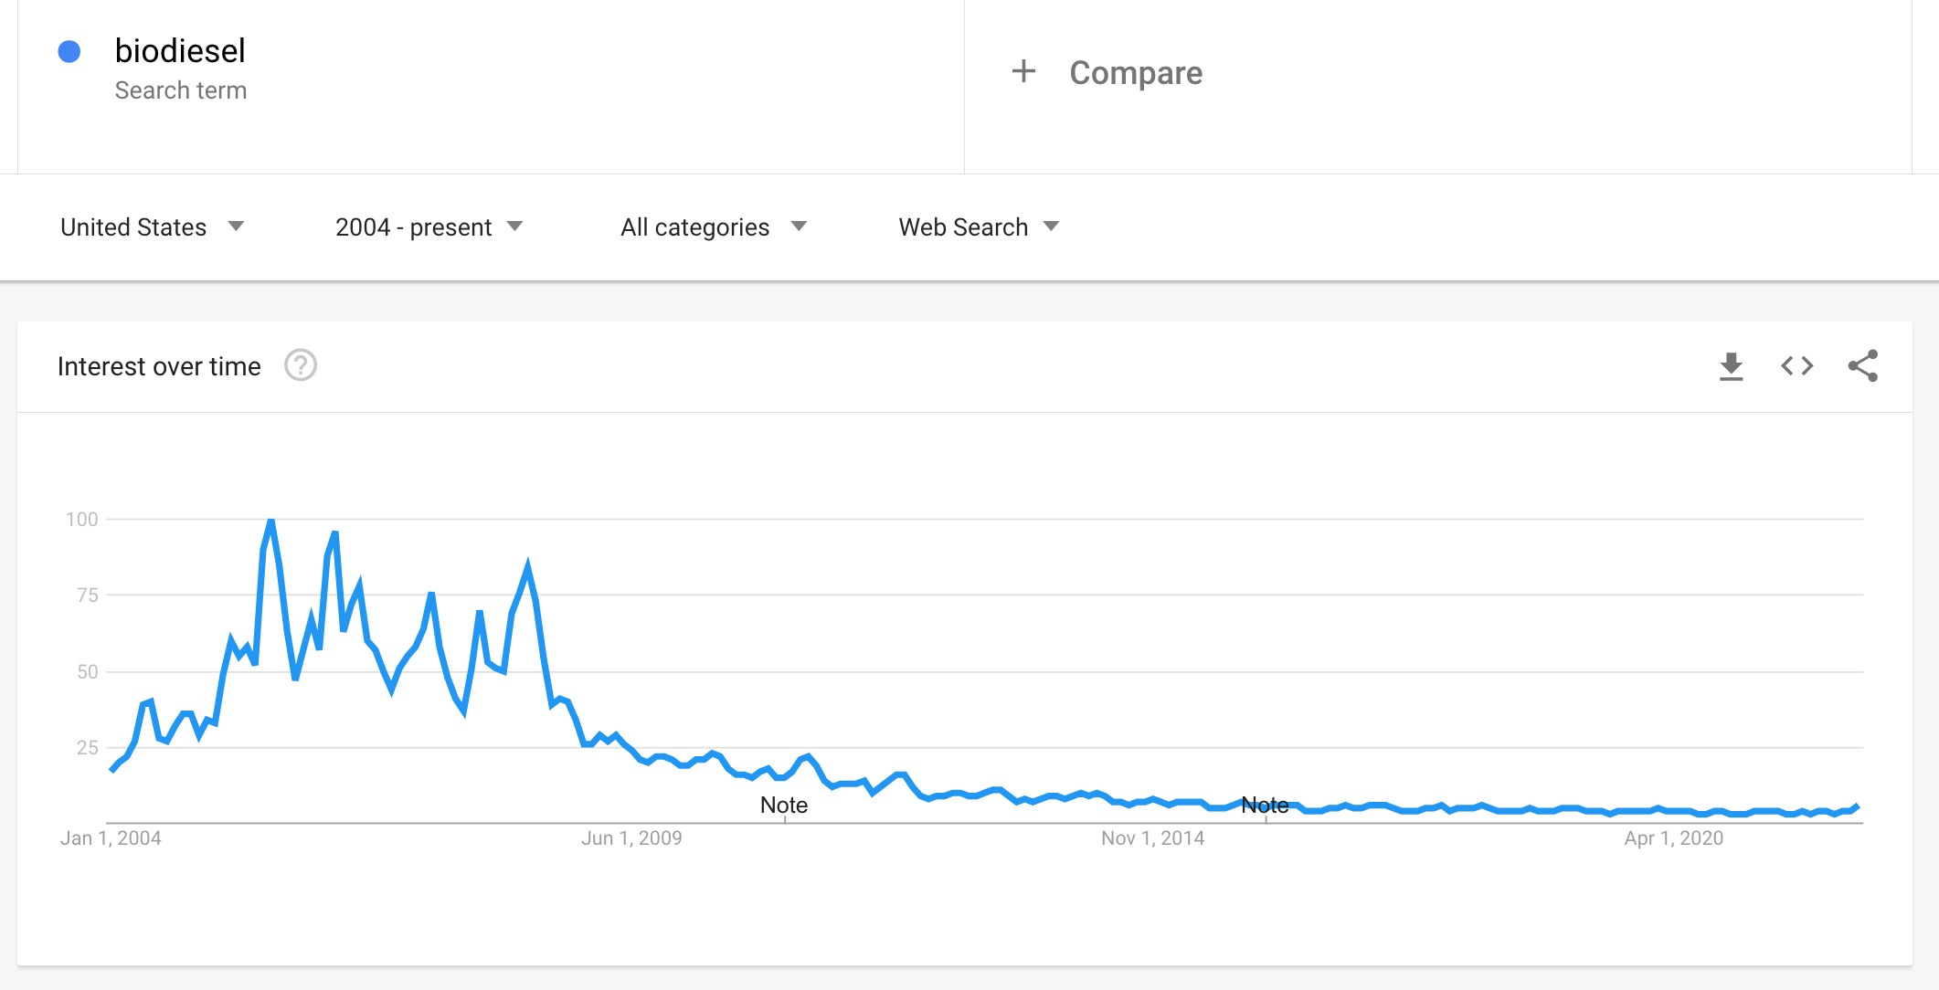Click the Interest over time heading

click(x=159, y=366)
